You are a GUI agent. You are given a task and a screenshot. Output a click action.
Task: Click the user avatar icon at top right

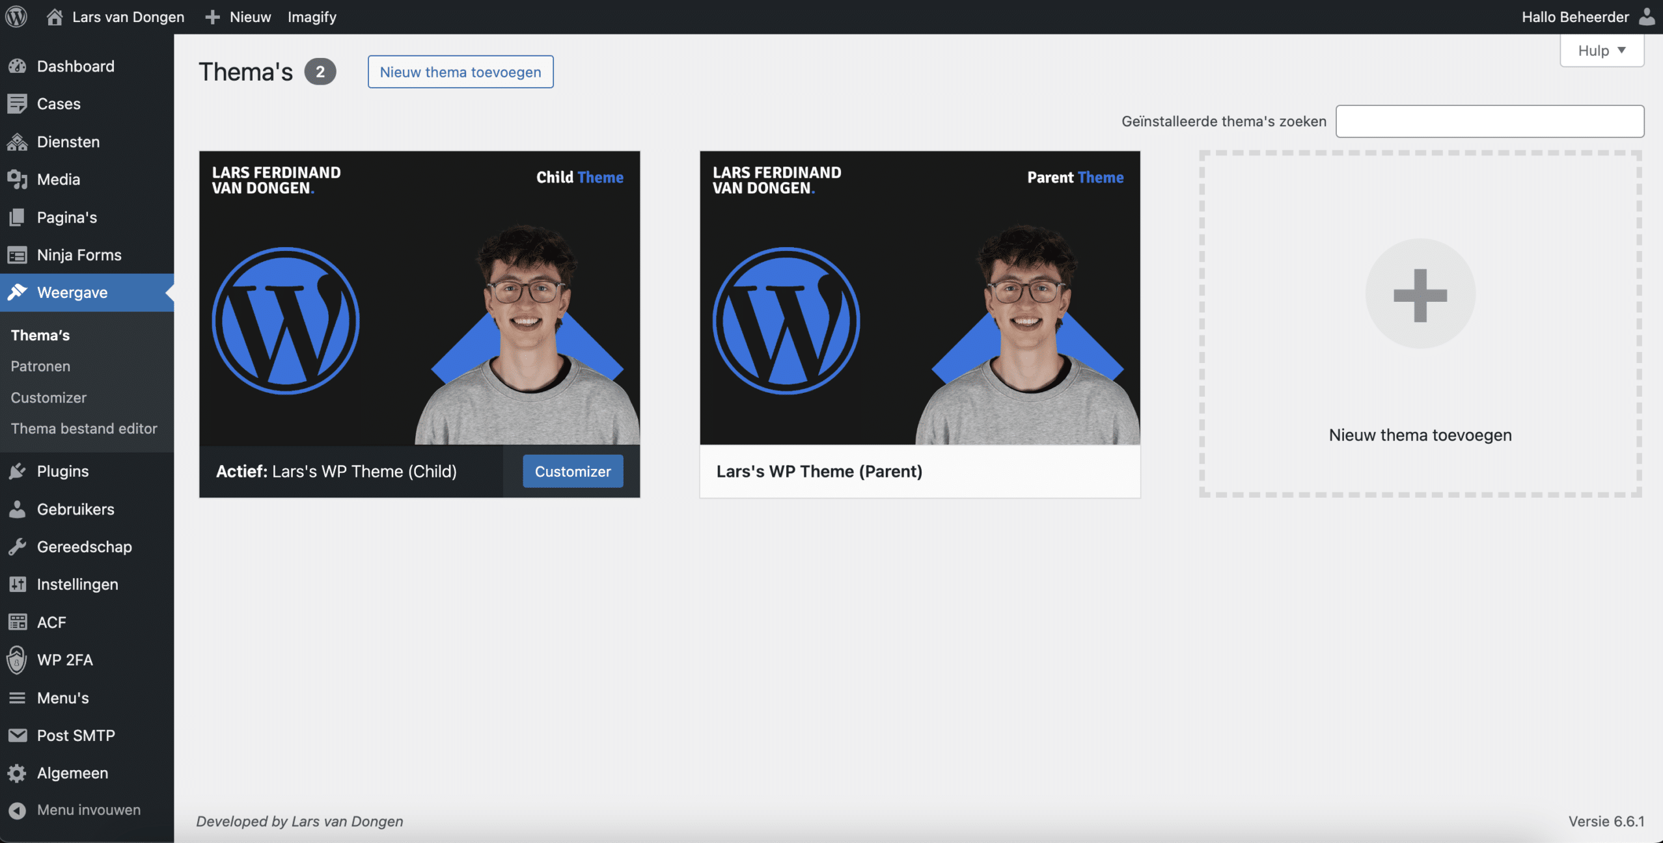coord(1647,17)
